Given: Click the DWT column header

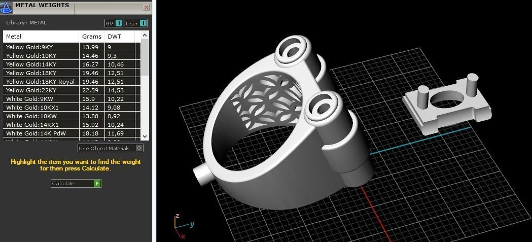Looking at the screenshot, I should [x=120, y=37].
